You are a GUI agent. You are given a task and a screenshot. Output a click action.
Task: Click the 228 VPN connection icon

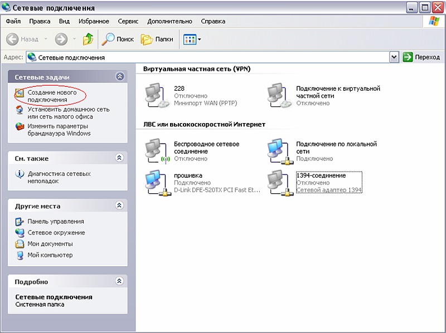[156, 95]
